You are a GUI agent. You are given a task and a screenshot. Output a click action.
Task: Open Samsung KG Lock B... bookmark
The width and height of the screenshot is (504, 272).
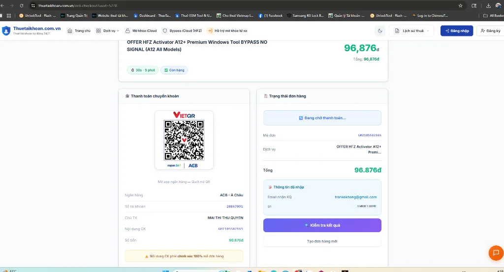coord(305,15)
